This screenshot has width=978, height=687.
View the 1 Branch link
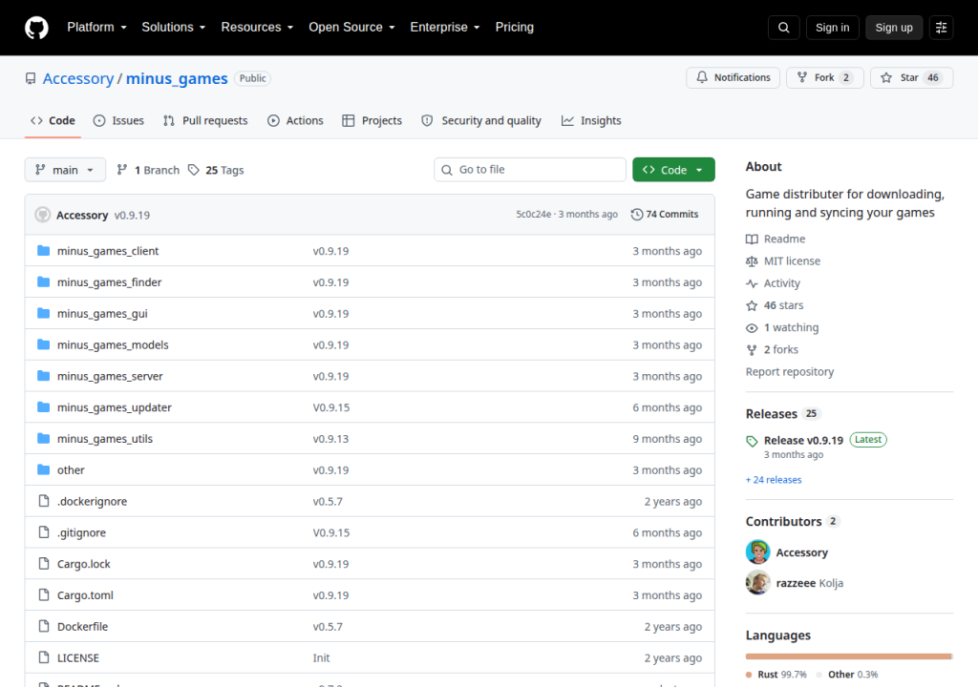click(148, 170)
